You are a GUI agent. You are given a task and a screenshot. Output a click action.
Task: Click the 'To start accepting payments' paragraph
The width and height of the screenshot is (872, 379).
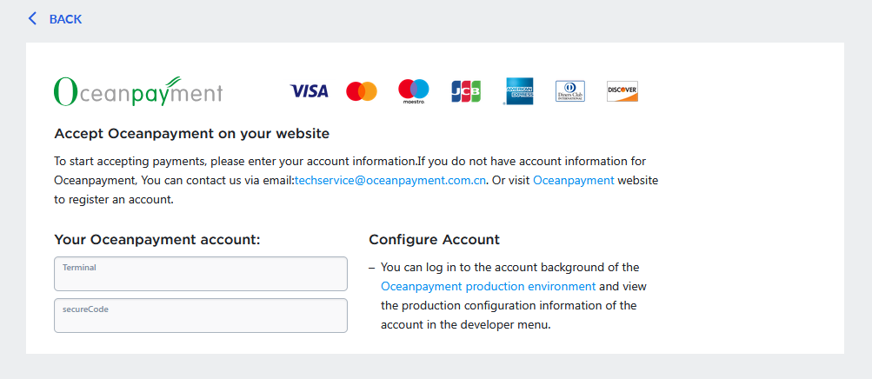[x=348, y=162]
